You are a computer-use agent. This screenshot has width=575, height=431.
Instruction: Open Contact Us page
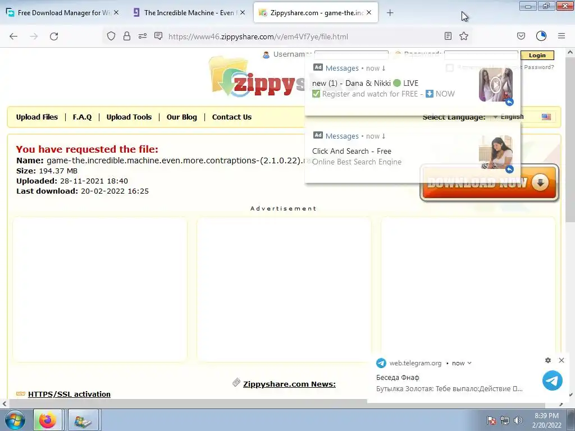(x=232, y=117)
